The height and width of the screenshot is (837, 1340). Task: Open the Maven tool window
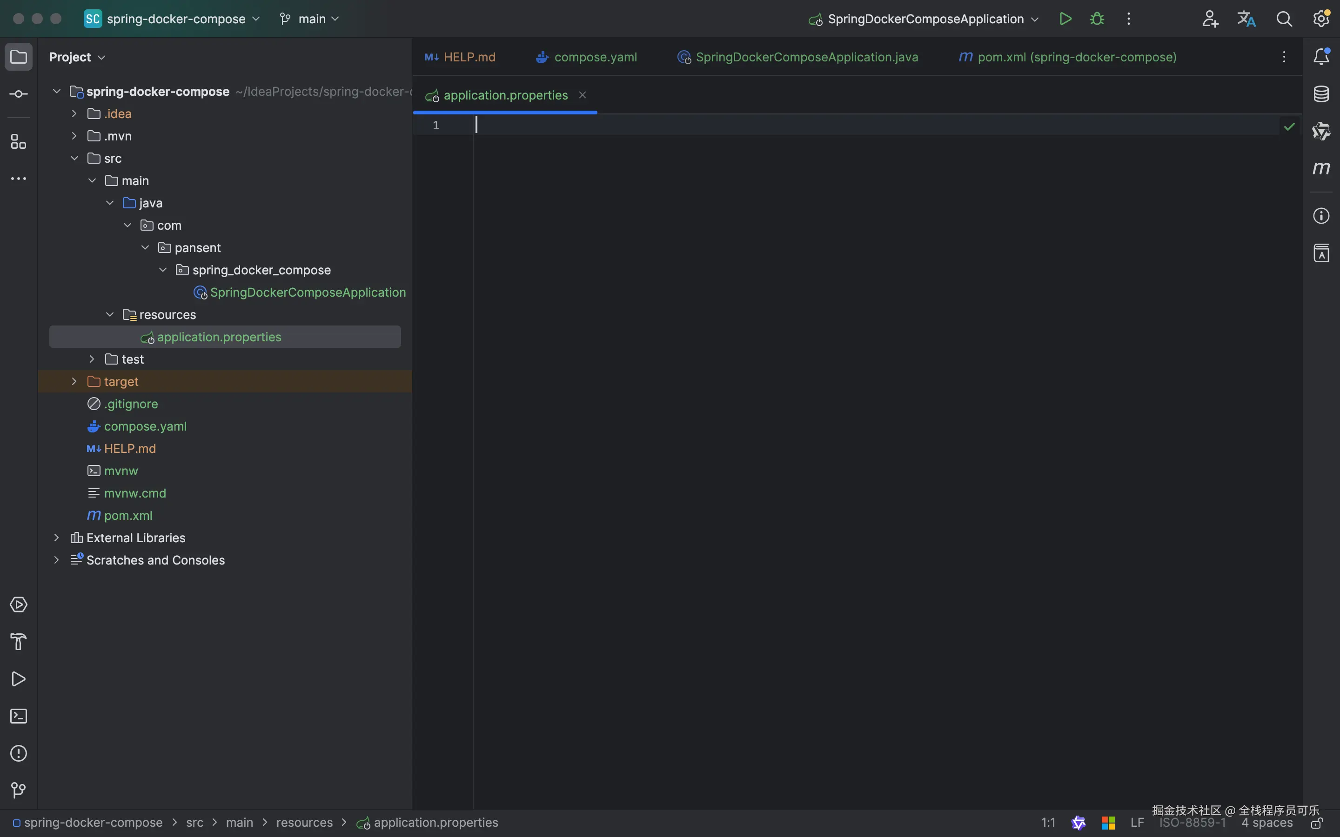[1321, 168]
